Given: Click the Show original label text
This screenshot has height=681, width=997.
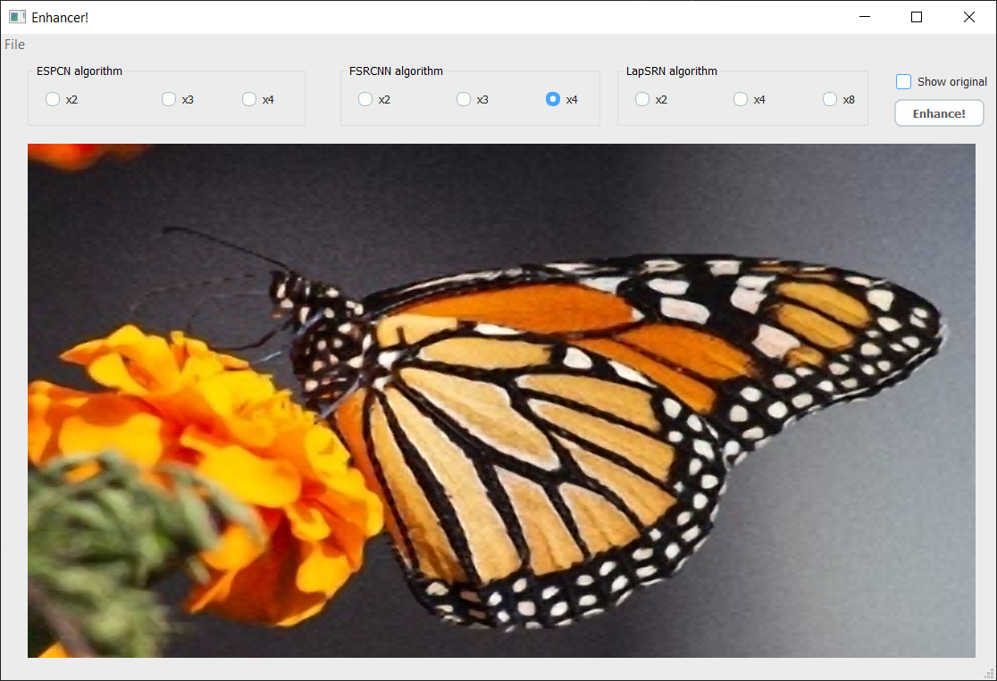Looking at the screenshot, I should [x=953, y=81].
